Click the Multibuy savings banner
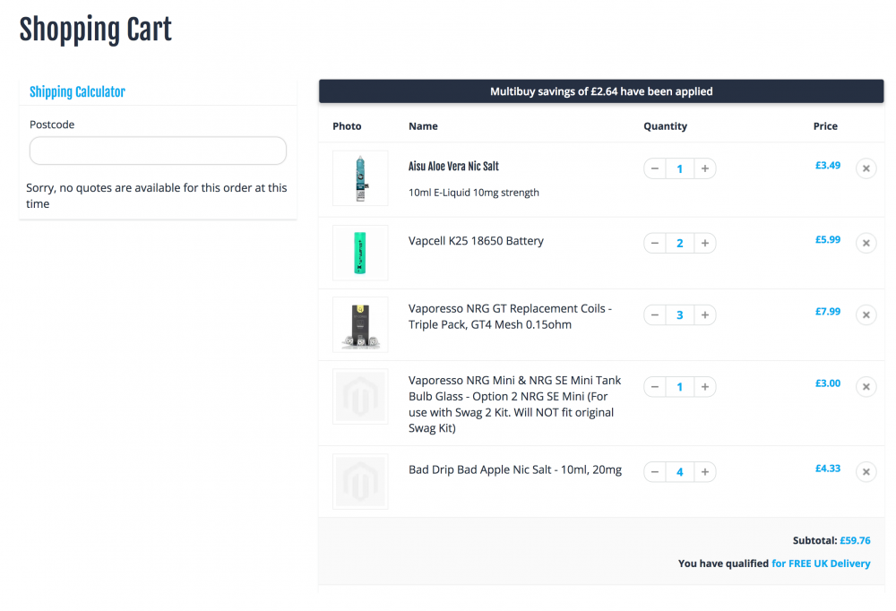896x611 pixels. click(x=601, y=91)
